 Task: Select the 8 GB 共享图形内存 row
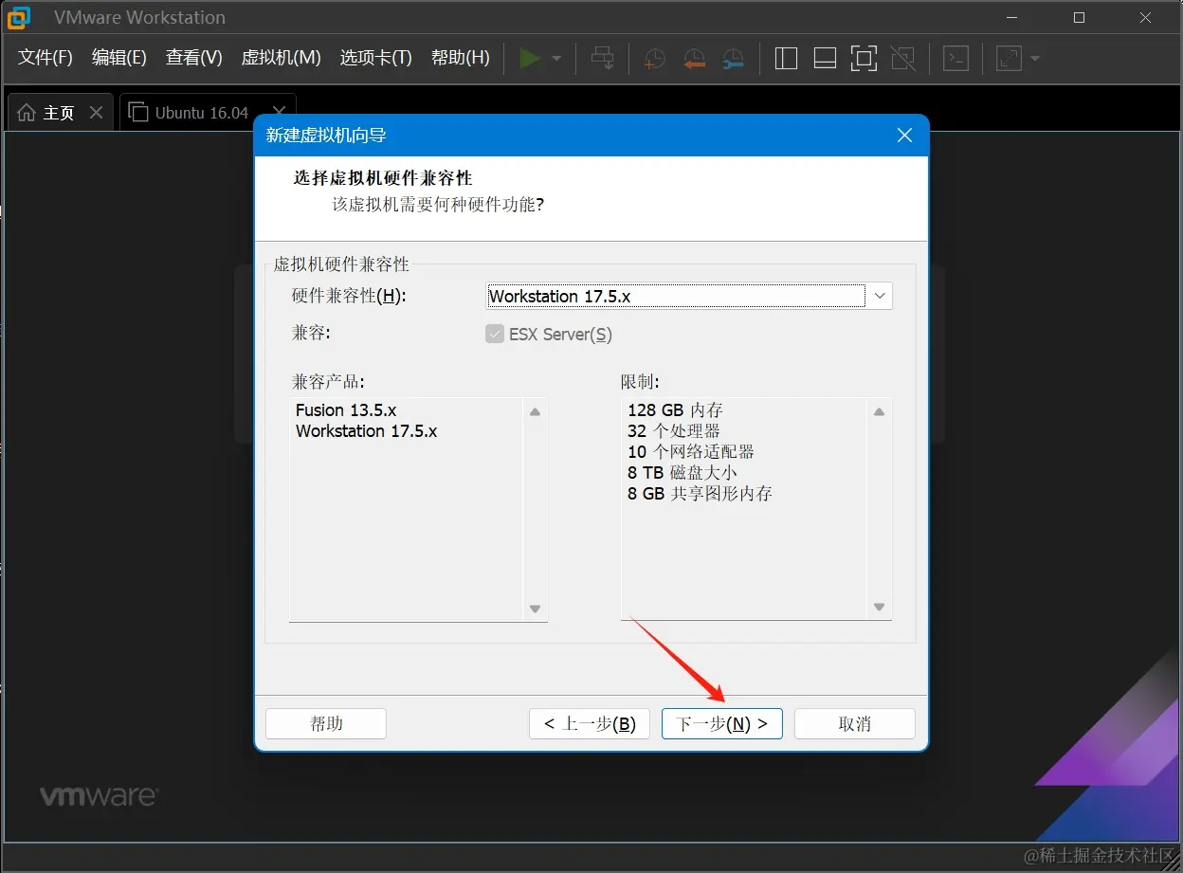point(700,494)
